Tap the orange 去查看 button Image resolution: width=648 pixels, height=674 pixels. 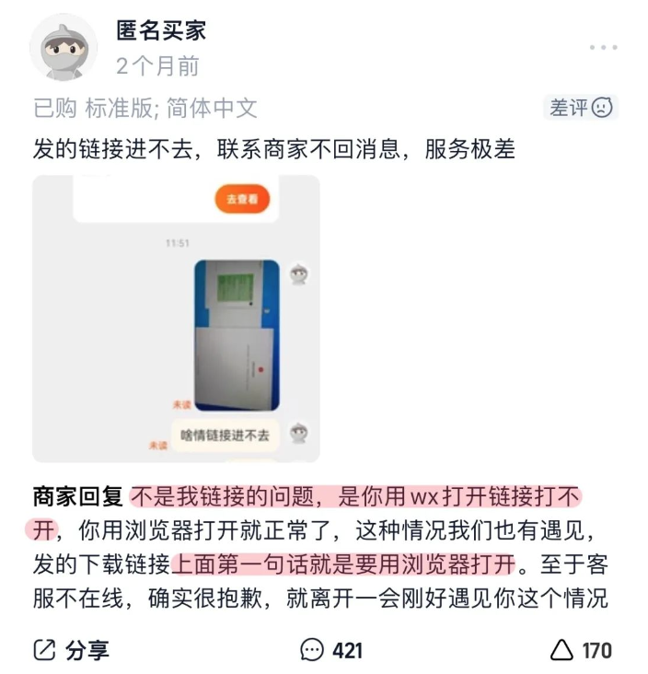(242, 199)
